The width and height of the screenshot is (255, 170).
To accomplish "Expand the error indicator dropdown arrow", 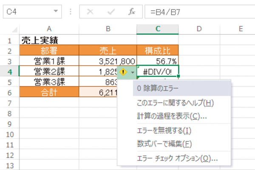I will tap(133, 72).
